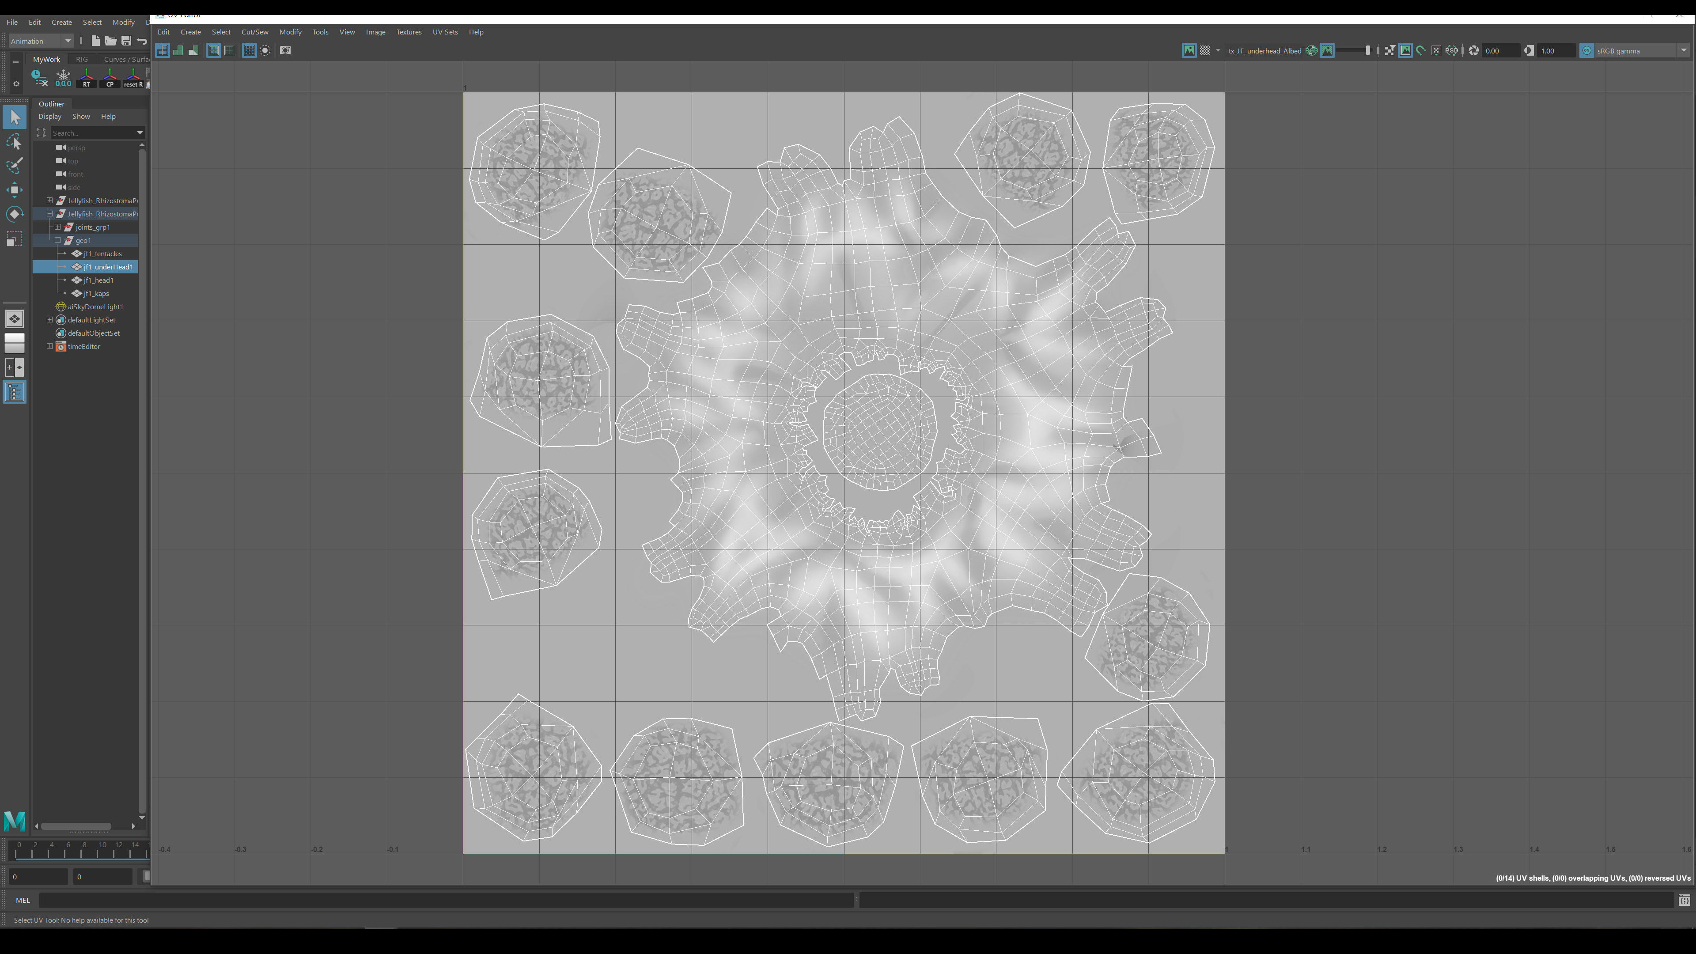Toggle the checkered tile display
Screen dimensions: 1696x954
[1204, 51]
